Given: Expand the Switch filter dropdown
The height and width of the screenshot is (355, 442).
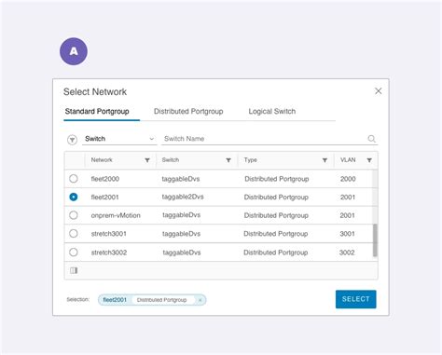Looking at the screenshot, I should 119,139.
